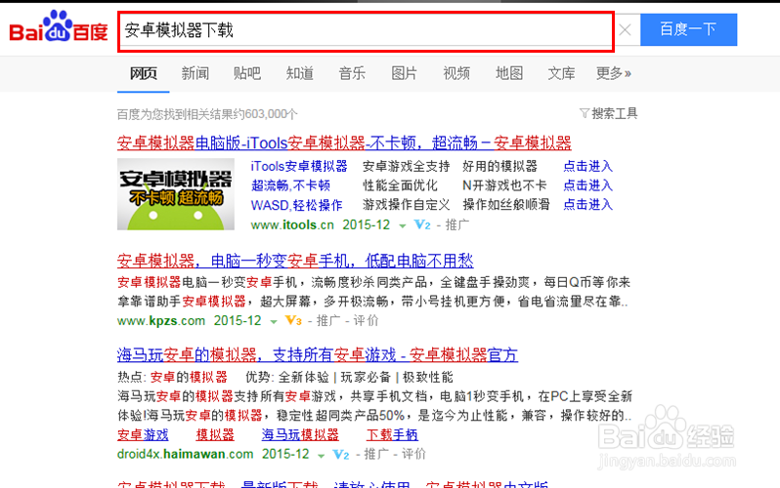This screenshot has height=488, width=780.
Task: Select the 图片 tab
Action: (404, 73)
